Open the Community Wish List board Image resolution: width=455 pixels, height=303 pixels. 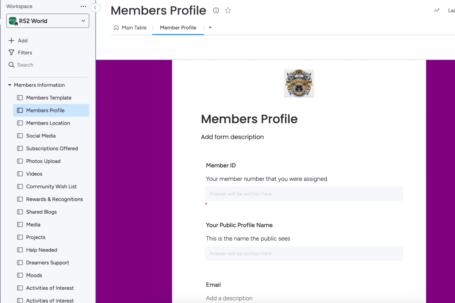click(51, 186)
